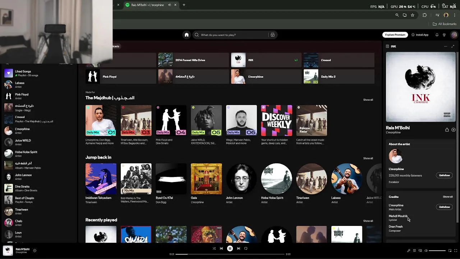Click the Install App link

click(x=420, y=35)
